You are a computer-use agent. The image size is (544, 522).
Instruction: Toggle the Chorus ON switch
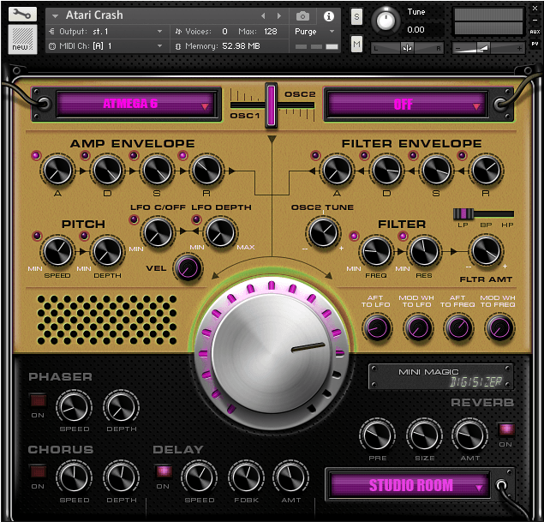(38, 471)
